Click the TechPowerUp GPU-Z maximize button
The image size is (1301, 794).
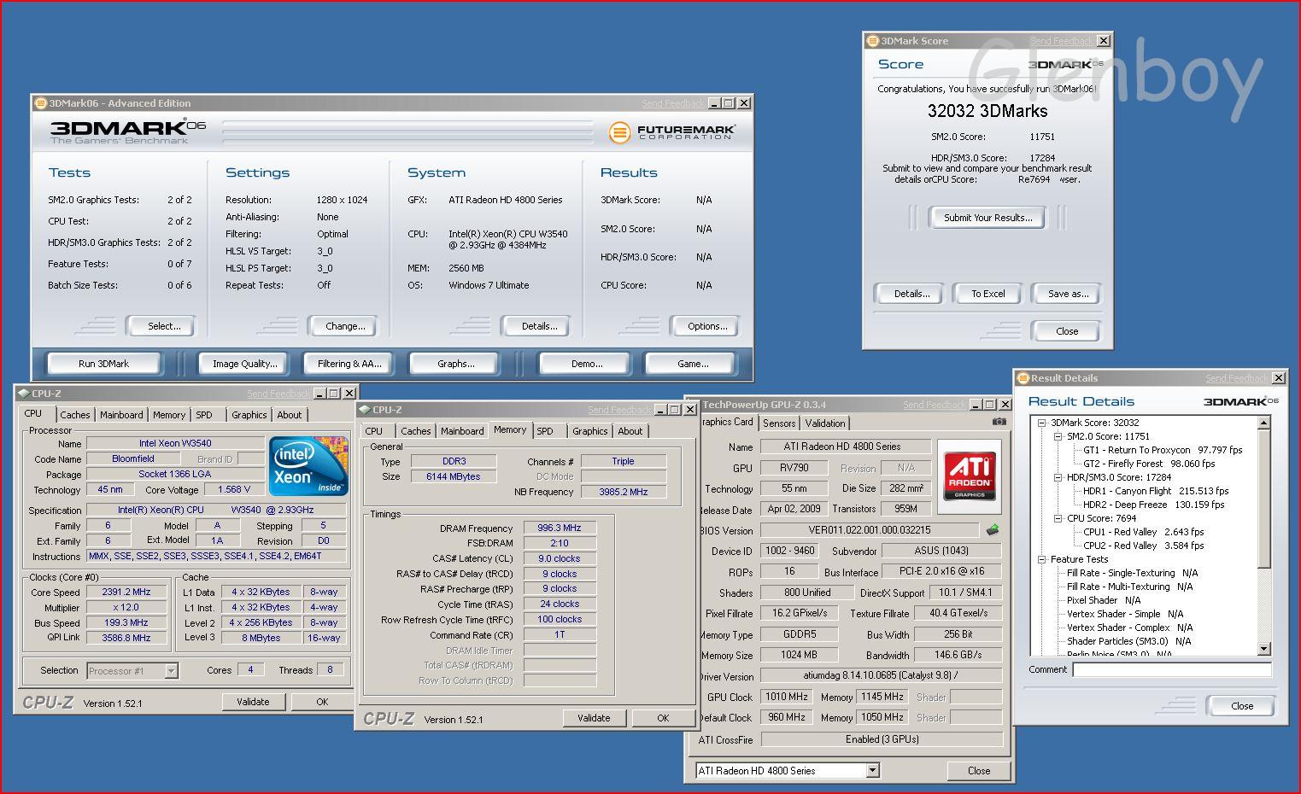[x=990, y=405]
